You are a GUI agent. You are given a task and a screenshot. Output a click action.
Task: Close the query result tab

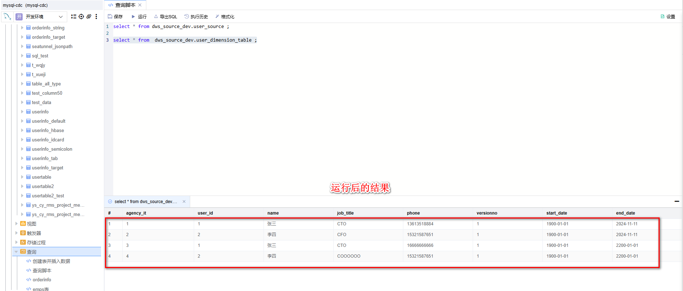point(184,202)
